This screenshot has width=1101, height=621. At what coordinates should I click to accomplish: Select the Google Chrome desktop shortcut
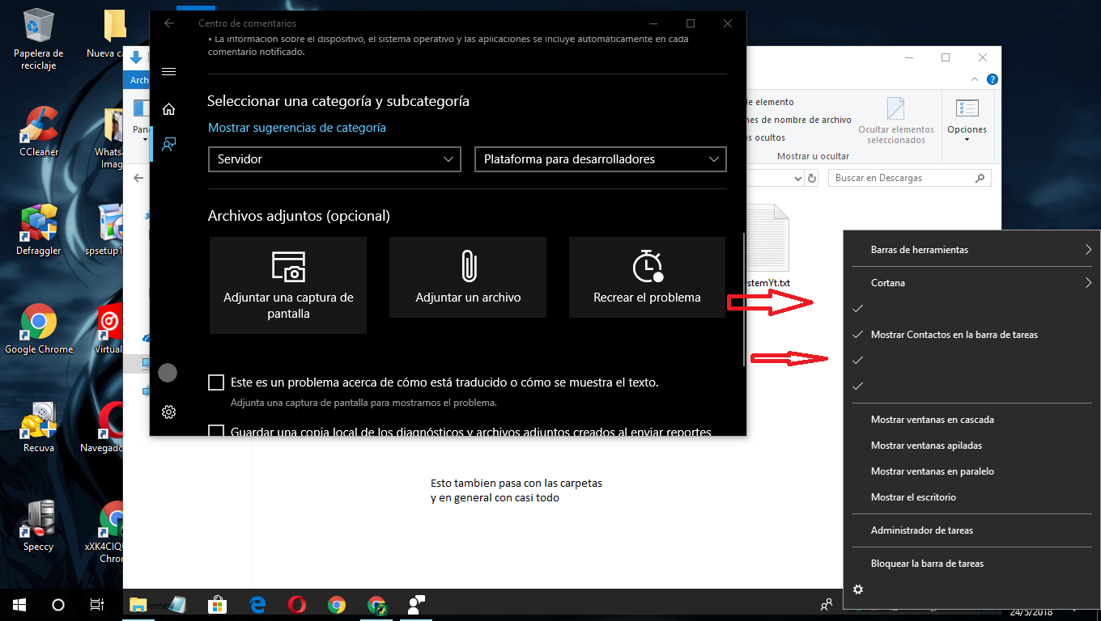(x=39, y=330)
